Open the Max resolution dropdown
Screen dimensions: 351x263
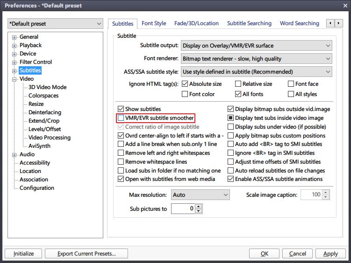pos(200,194)
